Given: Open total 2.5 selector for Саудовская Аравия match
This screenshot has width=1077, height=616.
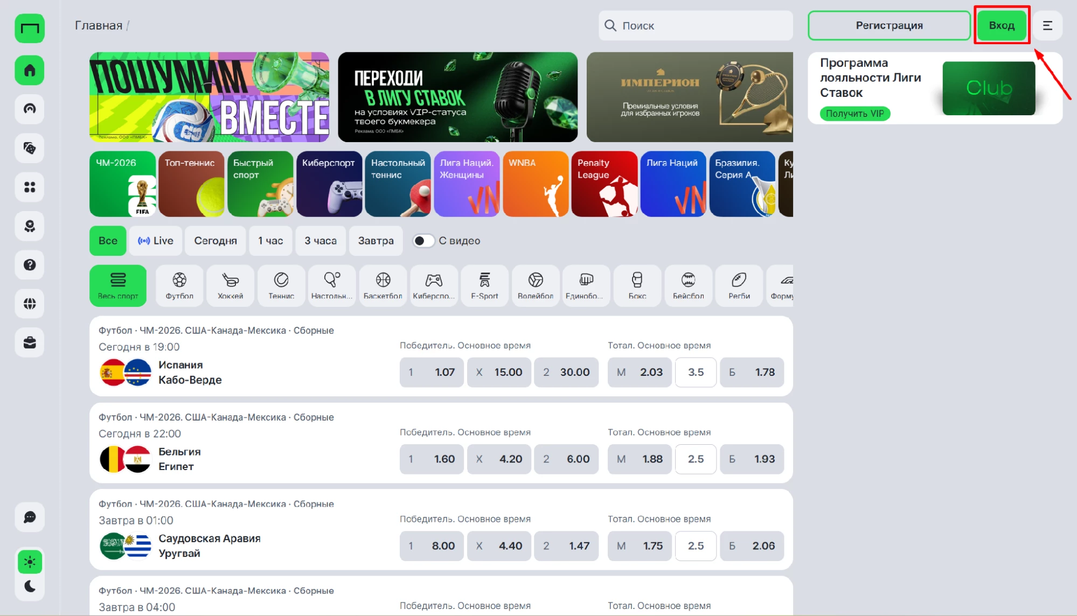Looking at the screenshot, I should [x=696, y=545].
